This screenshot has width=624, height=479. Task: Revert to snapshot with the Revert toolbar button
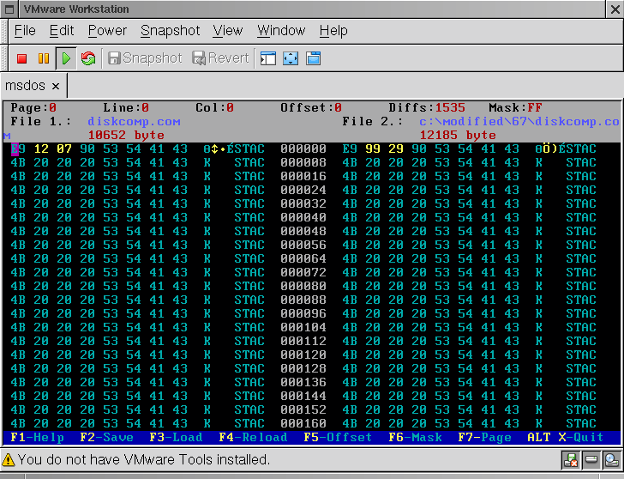click(x=220, y=58)
